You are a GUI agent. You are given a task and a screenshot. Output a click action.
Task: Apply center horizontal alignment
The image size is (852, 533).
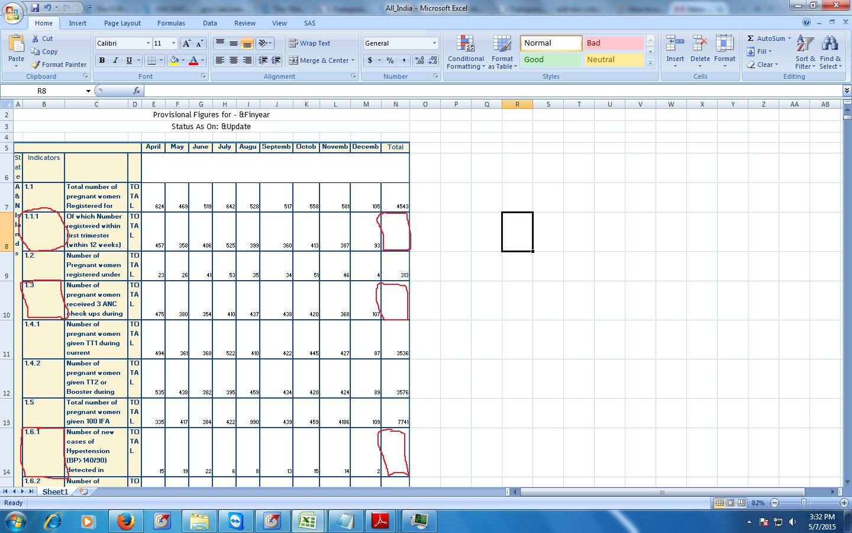[x=234, y=60]
